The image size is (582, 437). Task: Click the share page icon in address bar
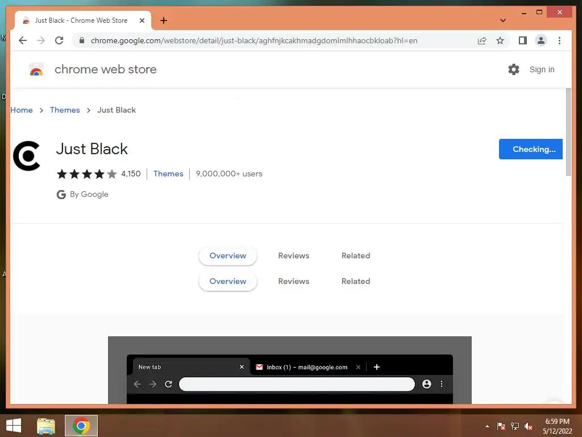[x=482, y=40]
